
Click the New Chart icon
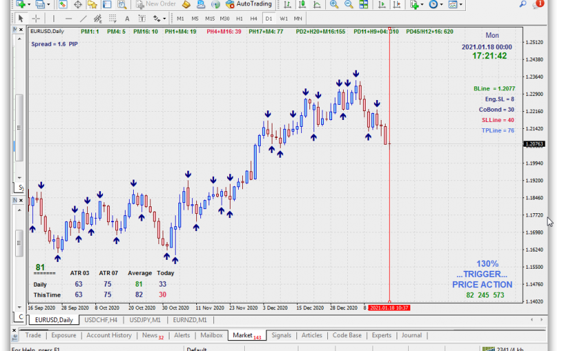click(21, 4)
